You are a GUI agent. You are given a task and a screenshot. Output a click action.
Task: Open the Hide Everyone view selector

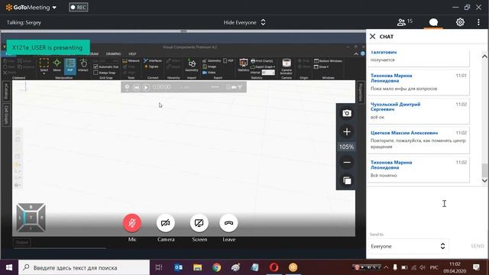pyautogui.click(x=244, y=22)
